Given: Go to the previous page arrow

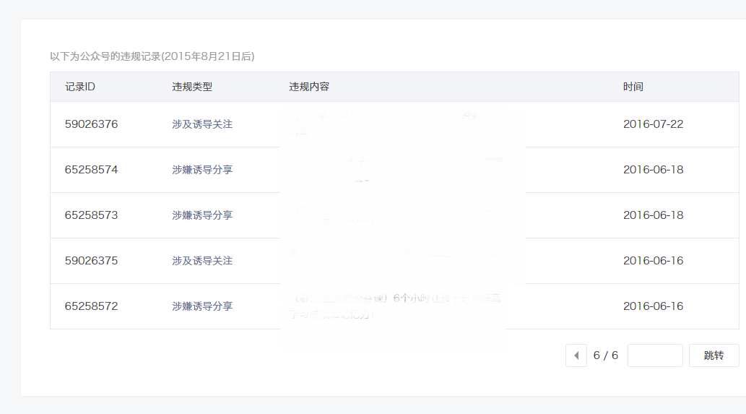Looking at the screenshot, I should pyautogui.click(x=576, y=355).
